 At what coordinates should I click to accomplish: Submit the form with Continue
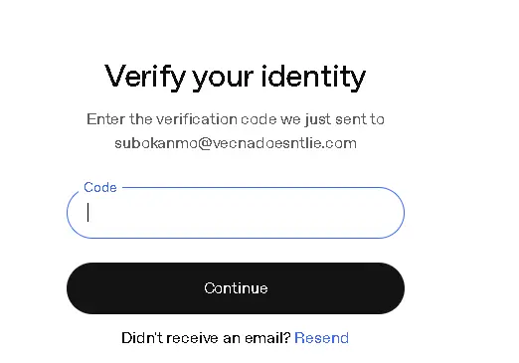236,288
